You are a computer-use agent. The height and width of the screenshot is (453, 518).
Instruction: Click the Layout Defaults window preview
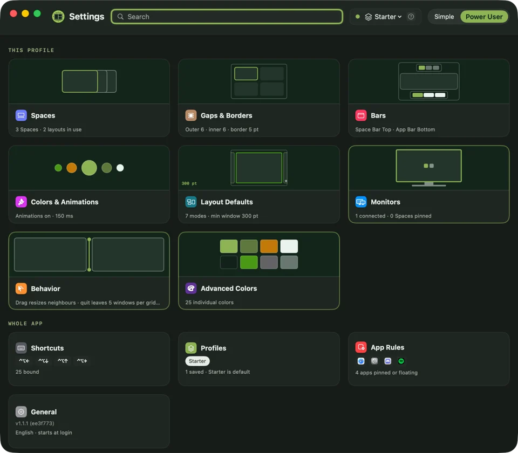[259, 168]
